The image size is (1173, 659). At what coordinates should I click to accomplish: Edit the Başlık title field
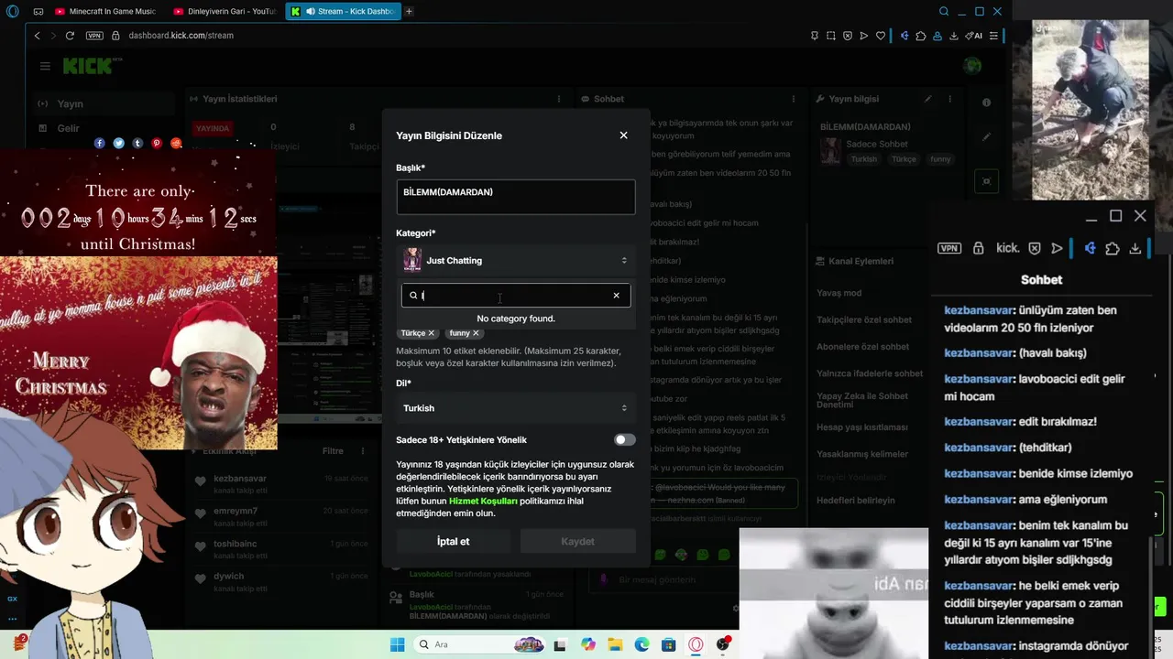(515, 197)
